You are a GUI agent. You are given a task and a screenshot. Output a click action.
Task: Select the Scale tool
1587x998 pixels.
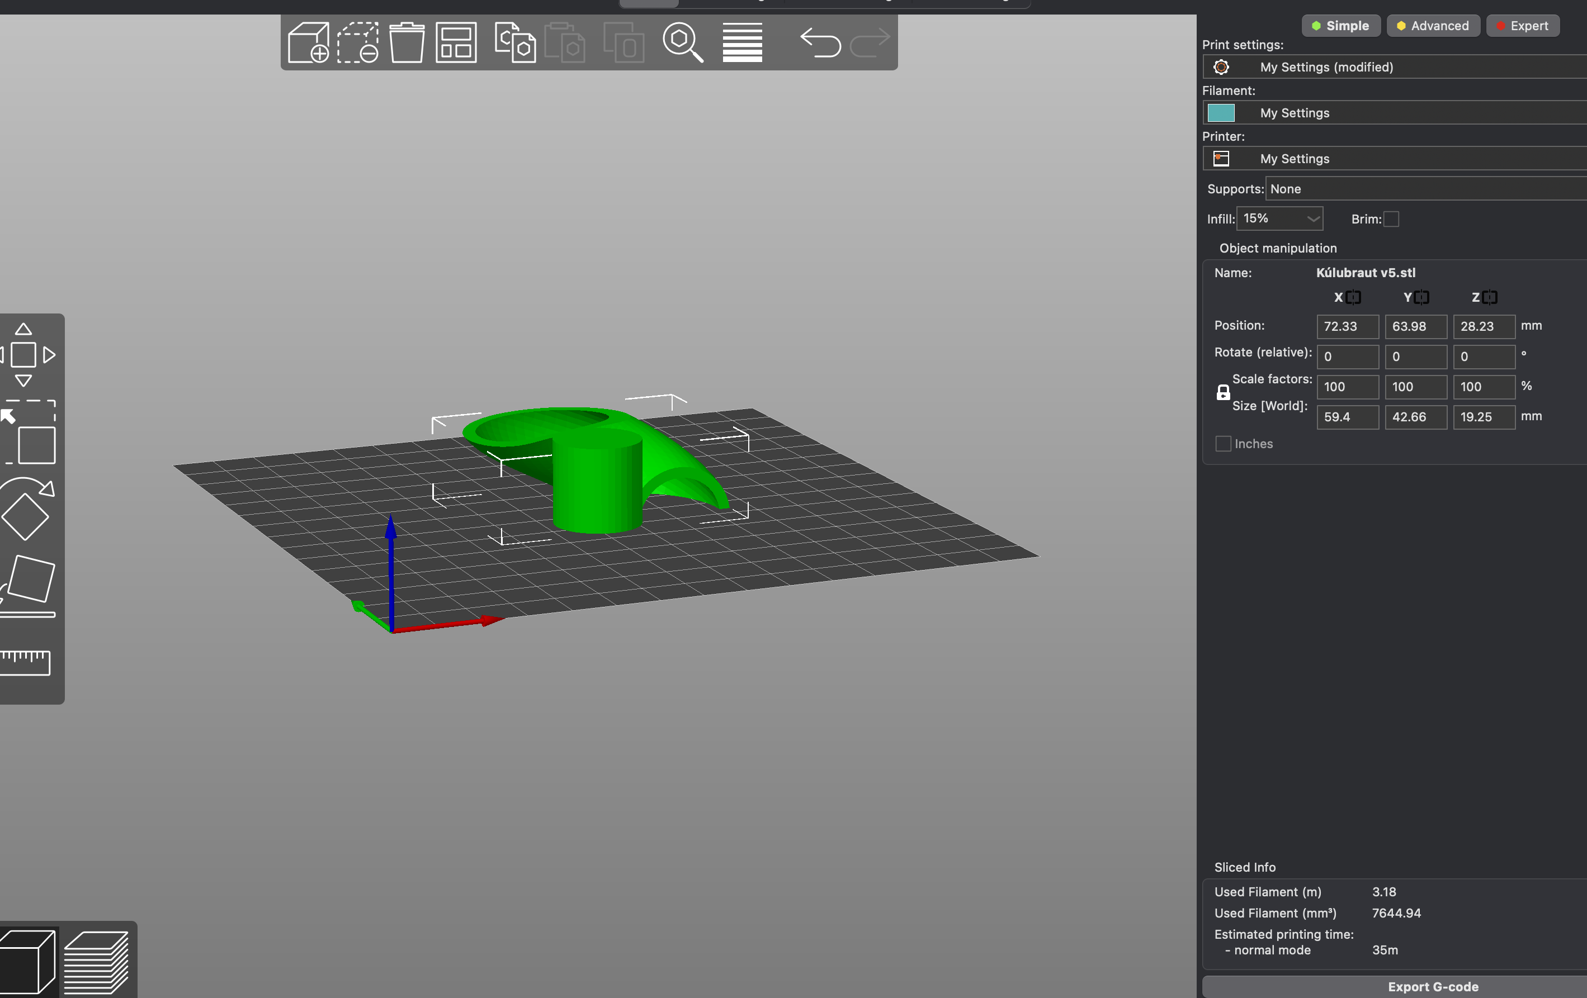coord(28,431)
